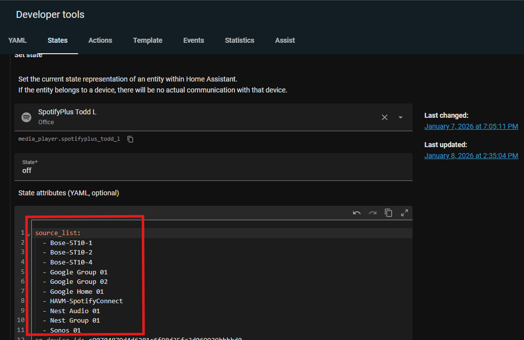Screen dimensions: 524x340
Task: Switch to the States tab
Action: pyautogui.click(x=58, y=40)
